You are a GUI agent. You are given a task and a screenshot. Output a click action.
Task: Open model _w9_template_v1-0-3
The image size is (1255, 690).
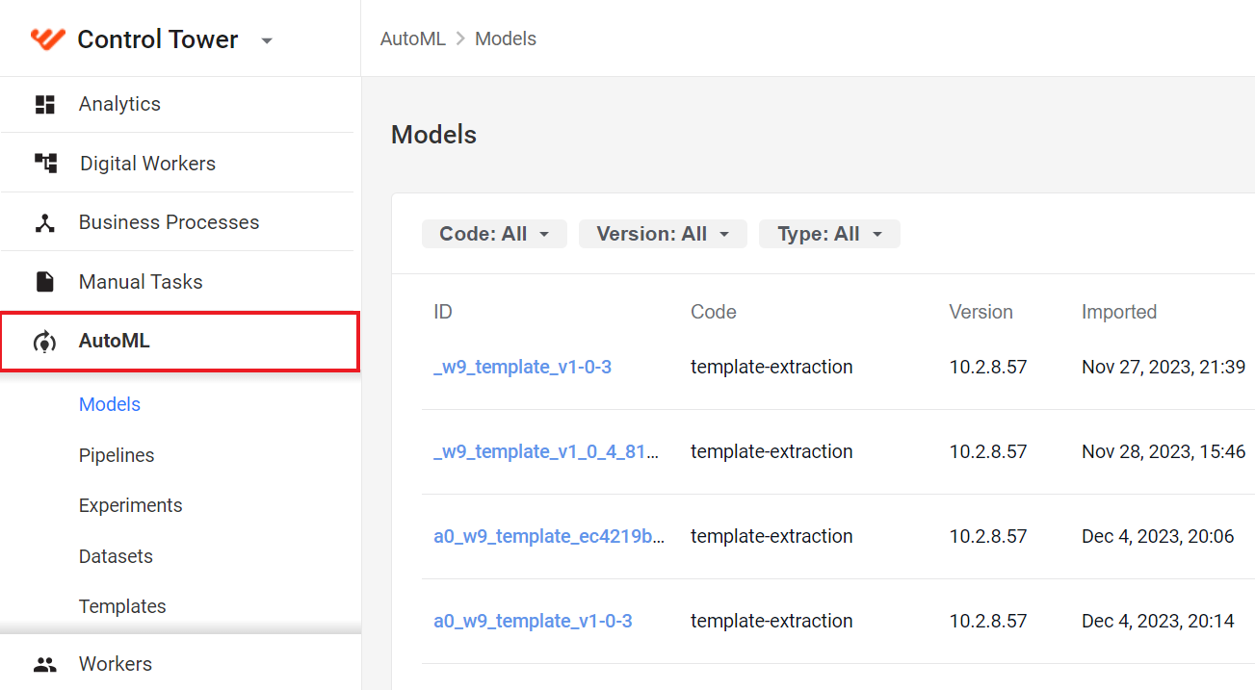(x=522, y=367)
